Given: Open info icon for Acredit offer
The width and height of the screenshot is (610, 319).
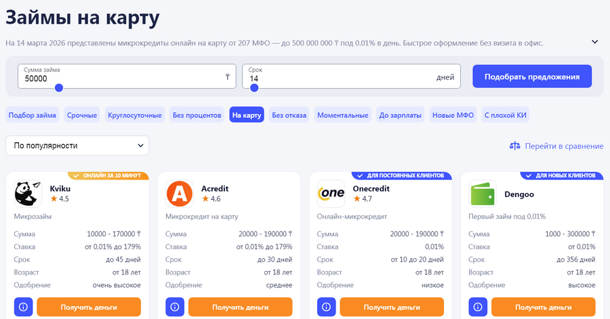Looking at the screenshot, I should point(175,307).
